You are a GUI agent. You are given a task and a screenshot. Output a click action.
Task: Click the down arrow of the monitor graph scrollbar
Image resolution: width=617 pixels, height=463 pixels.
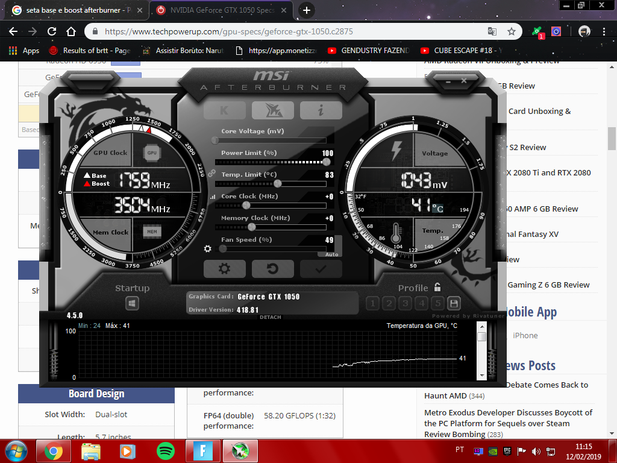482,376
